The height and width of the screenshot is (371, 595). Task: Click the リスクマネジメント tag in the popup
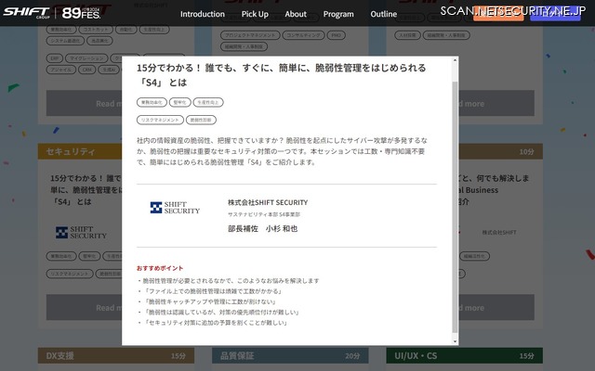pyautogui.click(x=158, y=120)
